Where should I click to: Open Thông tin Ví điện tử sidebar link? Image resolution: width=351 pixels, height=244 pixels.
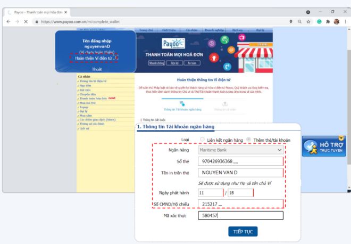[93, 81]
